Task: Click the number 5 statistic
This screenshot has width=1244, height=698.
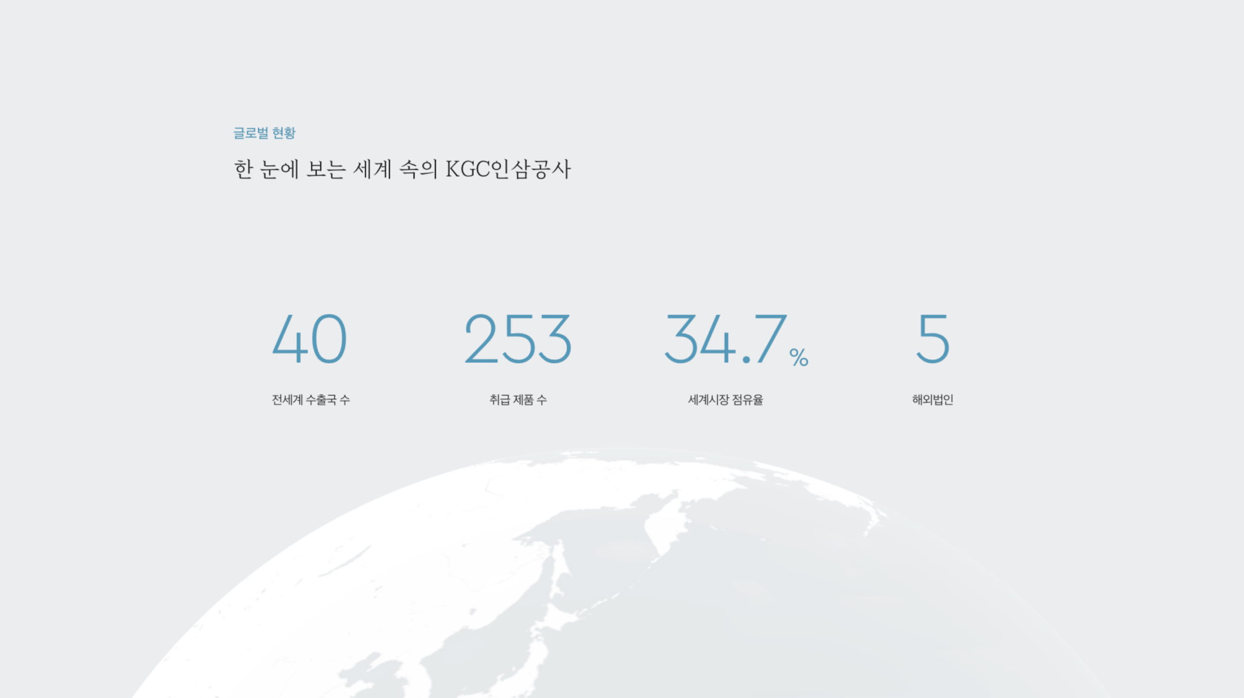Action: pyautogui.click(x=933, y=339)
